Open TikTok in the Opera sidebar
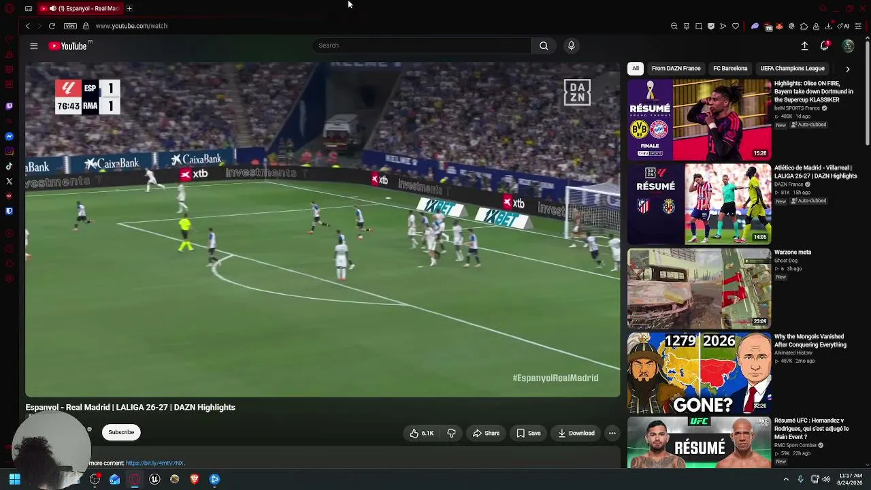 pyautogui.click(x=10, y=166)
